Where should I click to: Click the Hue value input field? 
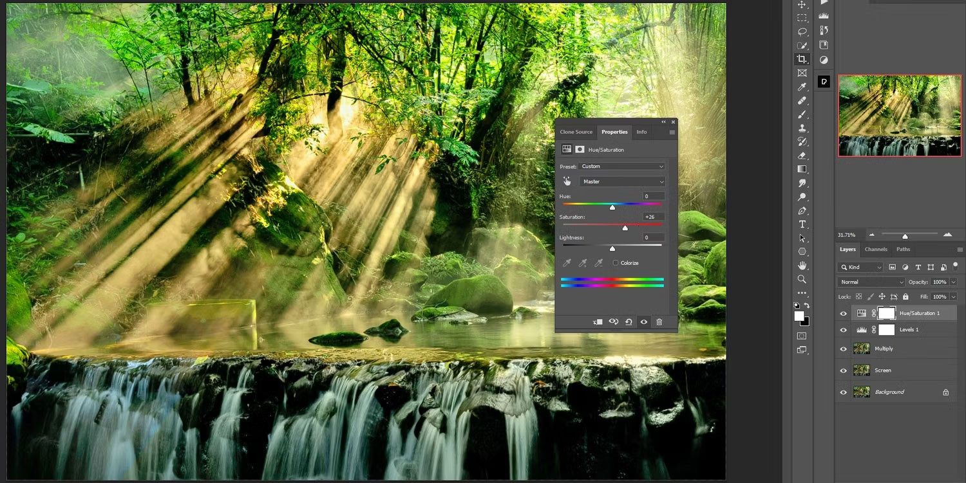(653, 196)
